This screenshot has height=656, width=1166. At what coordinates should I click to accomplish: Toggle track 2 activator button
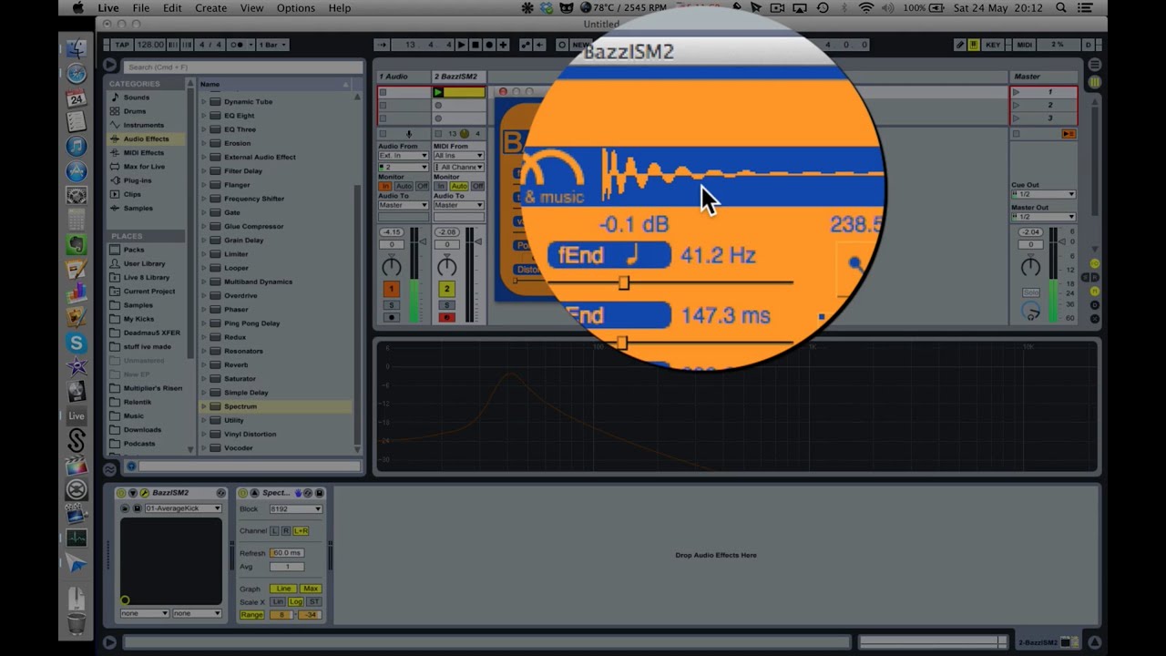(x=446, y=289)
